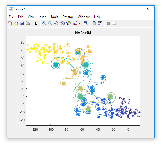Activate the Pan hand tool
163x147 pixels.
56,23
